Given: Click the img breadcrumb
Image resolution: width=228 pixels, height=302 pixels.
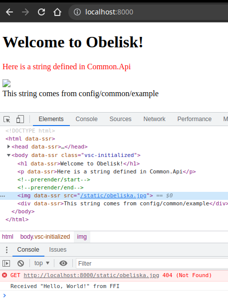Looking at the screenshot, I should [x=82, y=237].
